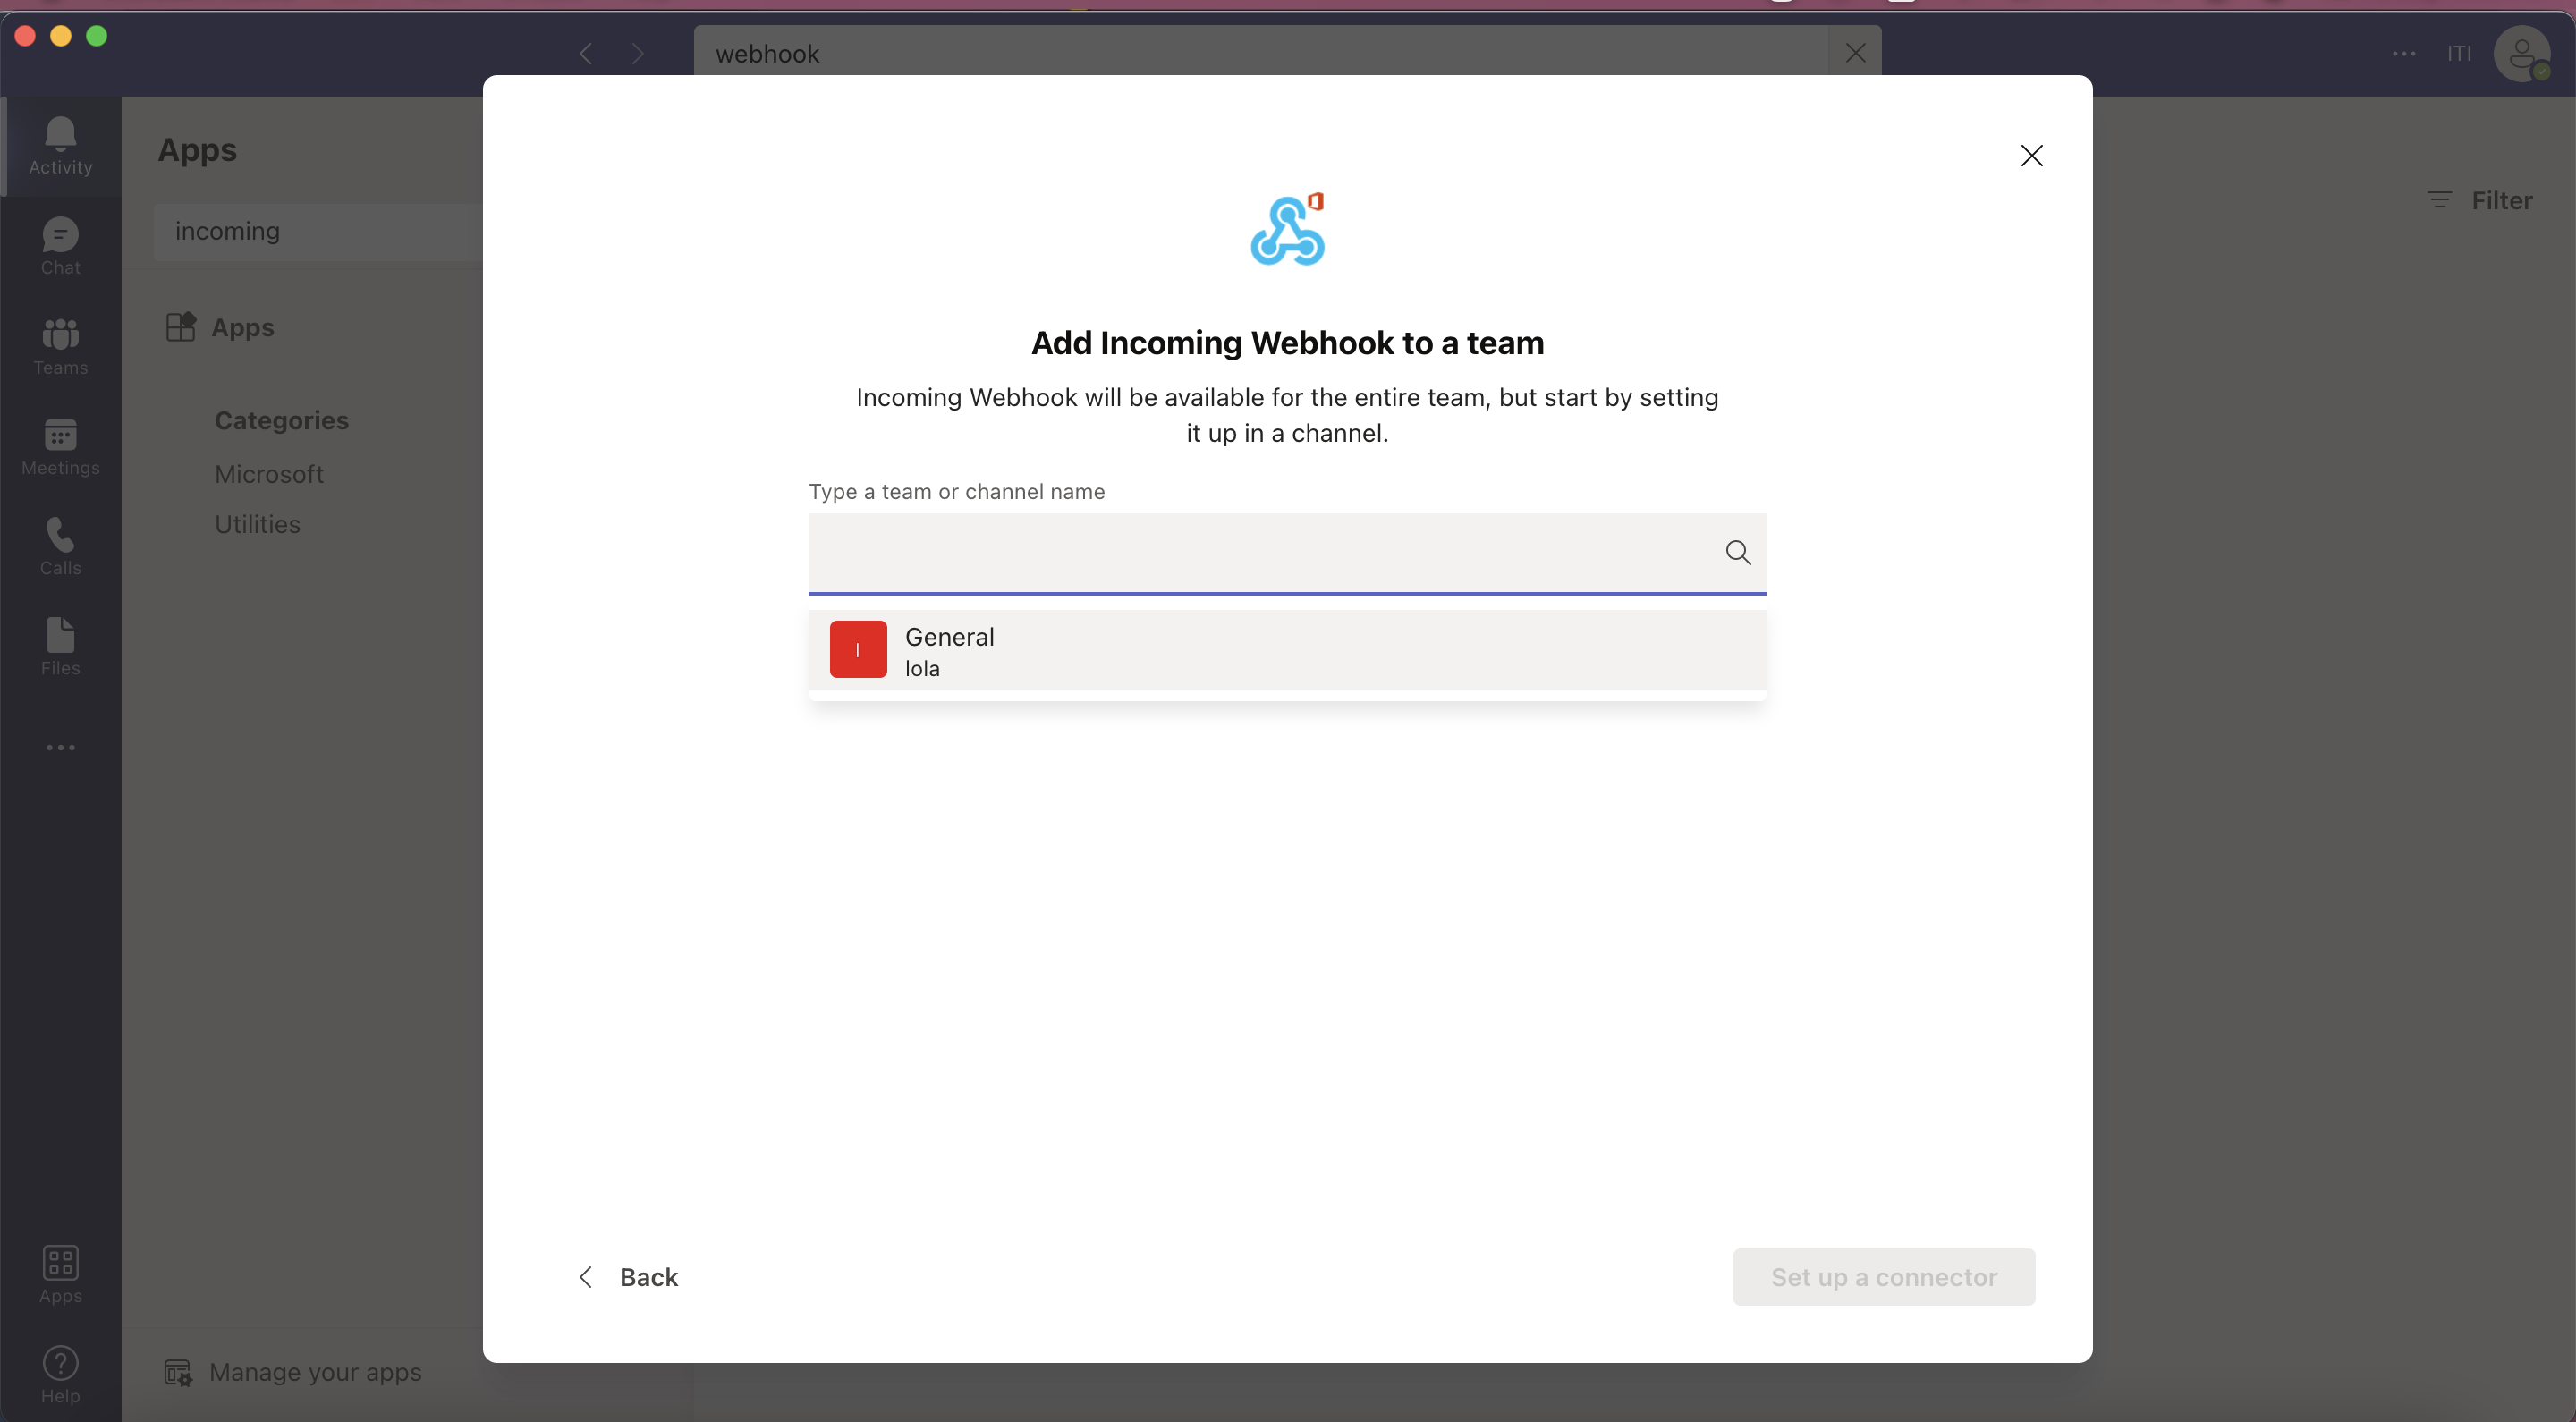Image resolution: width=2576 pixels, height=1422 pixels.
Task: Click the team or channel name field
Action: tap(1260, 552)
